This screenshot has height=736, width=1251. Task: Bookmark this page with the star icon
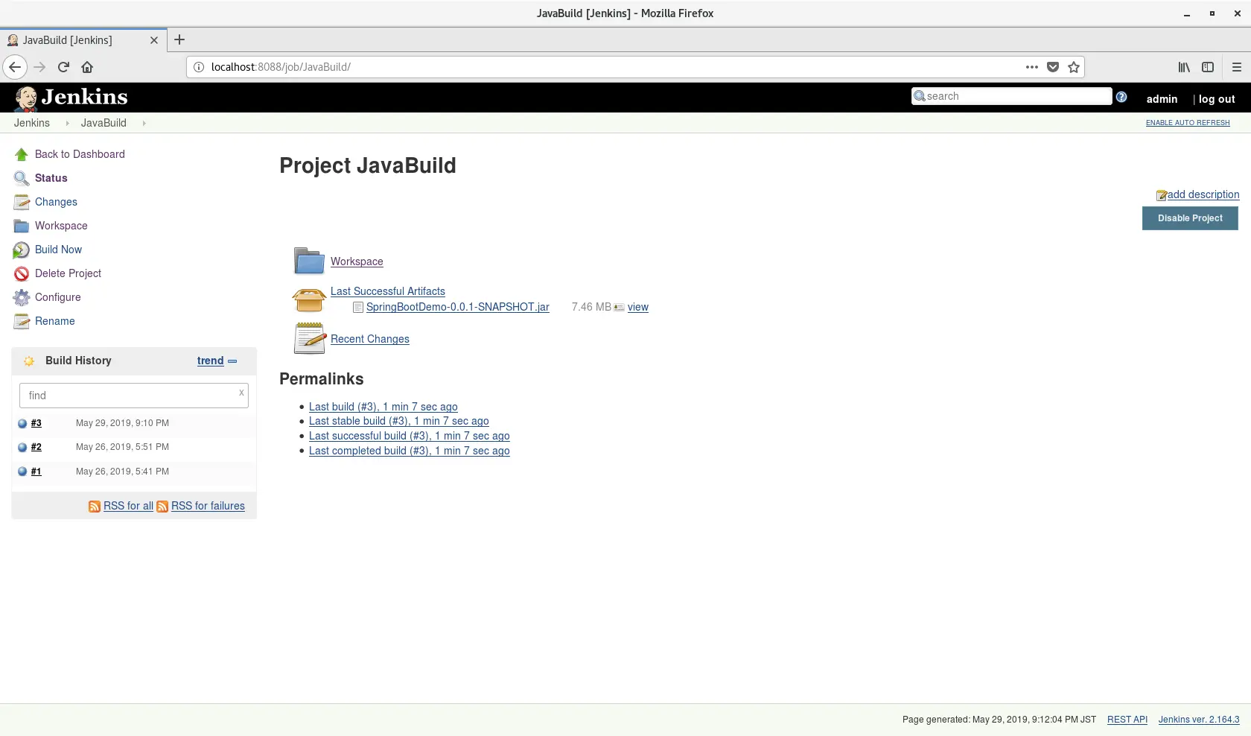pos(1074,67)
